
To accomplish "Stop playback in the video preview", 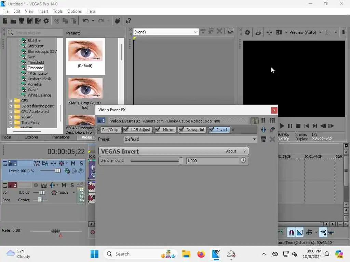I will tap(298, 126).
